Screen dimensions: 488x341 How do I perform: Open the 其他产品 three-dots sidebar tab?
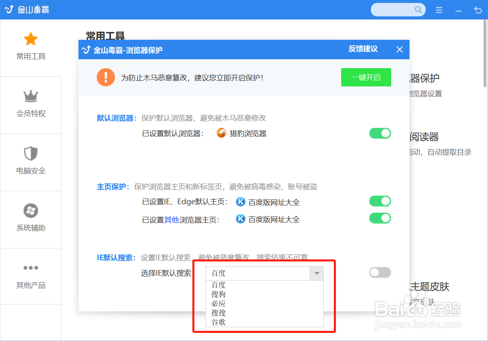(x=31, y=277)
